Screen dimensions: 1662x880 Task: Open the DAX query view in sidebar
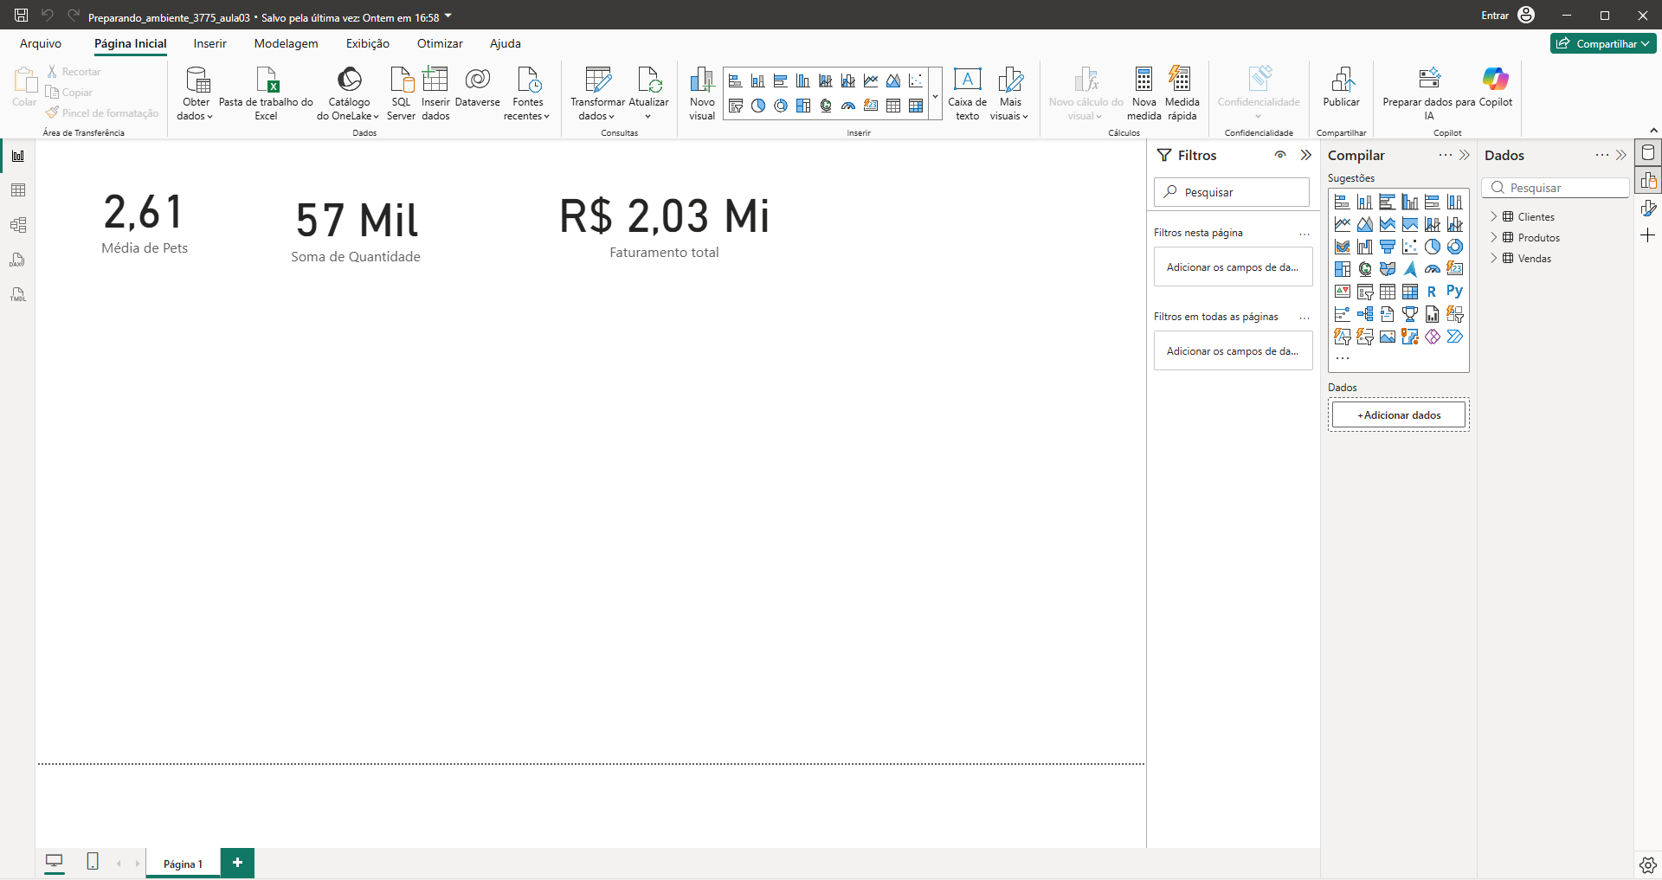coord(18,260)
